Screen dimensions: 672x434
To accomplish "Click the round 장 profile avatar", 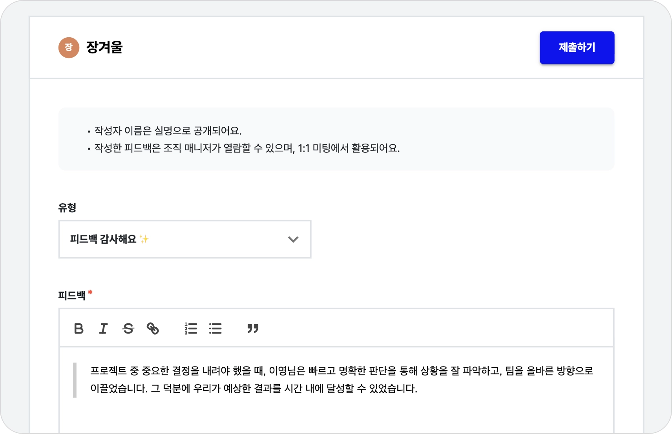I will (x=69, y=47).
